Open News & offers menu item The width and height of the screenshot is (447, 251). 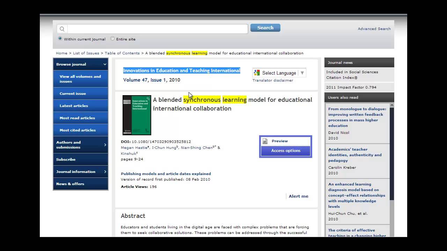tap(81, 184)
